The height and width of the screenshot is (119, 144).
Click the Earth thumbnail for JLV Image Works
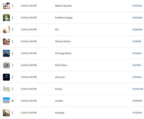click(6, 53)
